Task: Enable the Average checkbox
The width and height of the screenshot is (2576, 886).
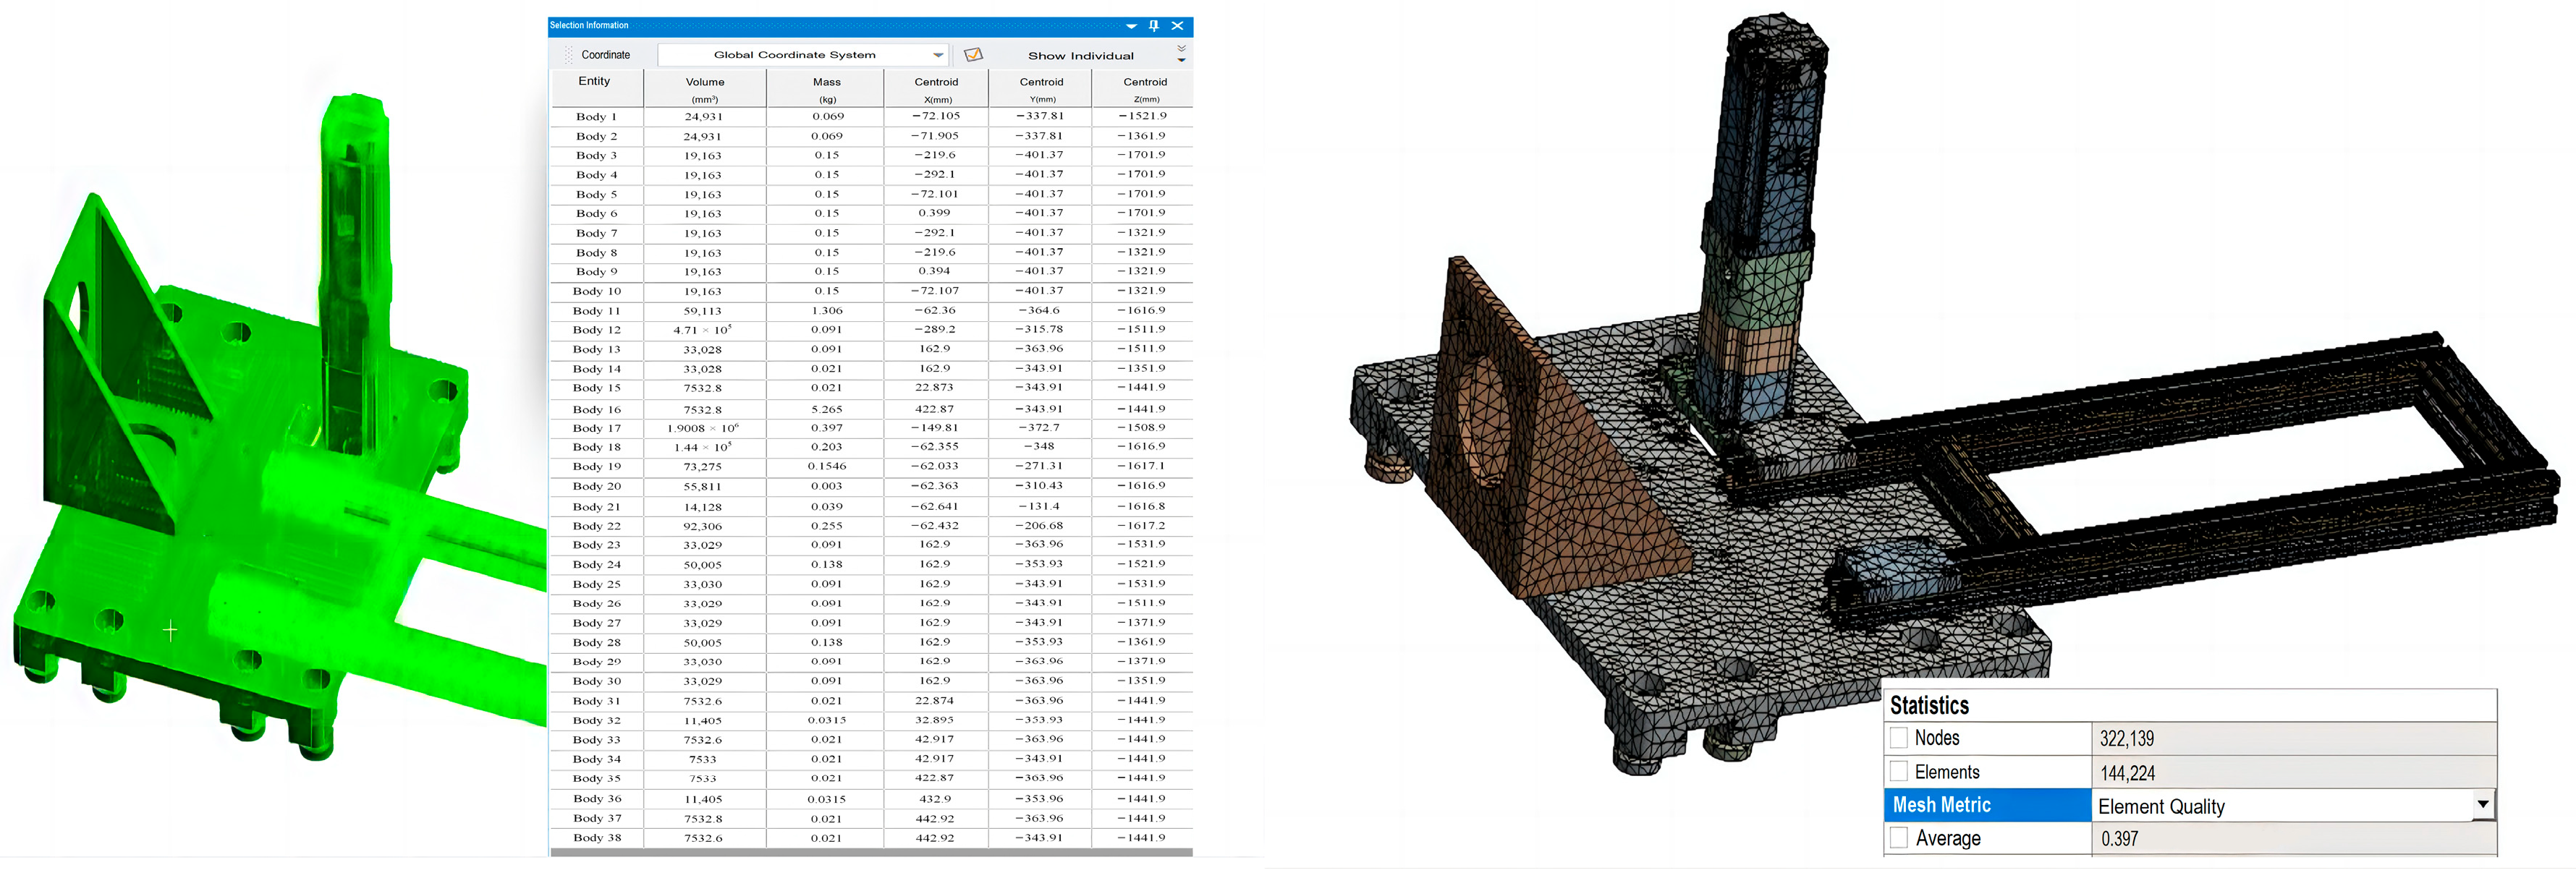Action: click(x=1898, y=838)
